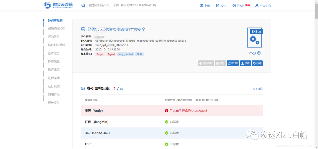Jump to 进程详情 section
318x149 pixels.
click(54, 78)
